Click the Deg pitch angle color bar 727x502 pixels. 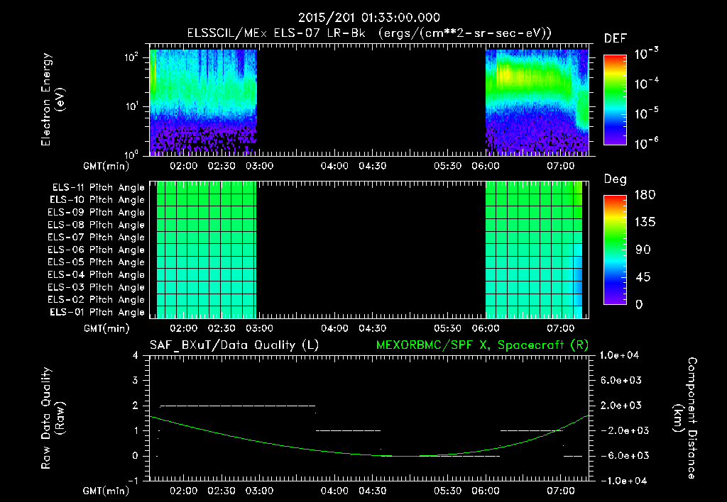(615, 250)
